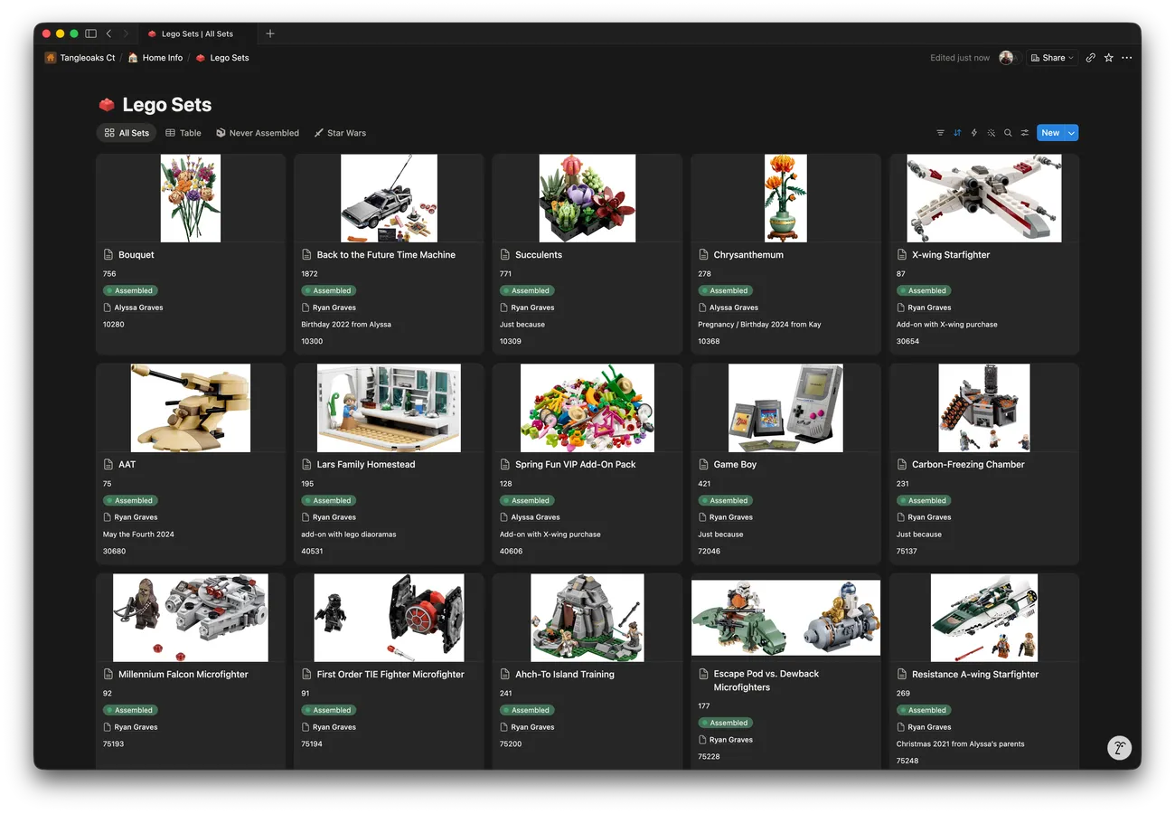Viewport: 1175px width, 814px height.
Task: Navigate to Tangleoaks Ct breadcrumb
Action: (x=80, y=58)
